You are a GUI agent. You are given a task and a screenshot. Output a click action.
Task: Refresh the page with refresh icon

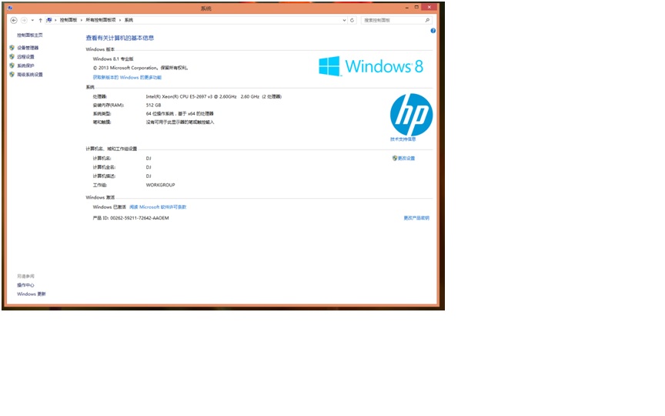(x=352, y=20)
